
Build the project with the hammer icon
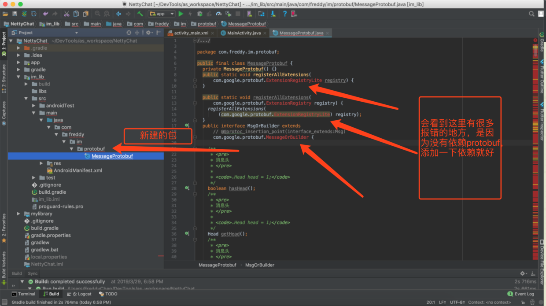point(139,14)
